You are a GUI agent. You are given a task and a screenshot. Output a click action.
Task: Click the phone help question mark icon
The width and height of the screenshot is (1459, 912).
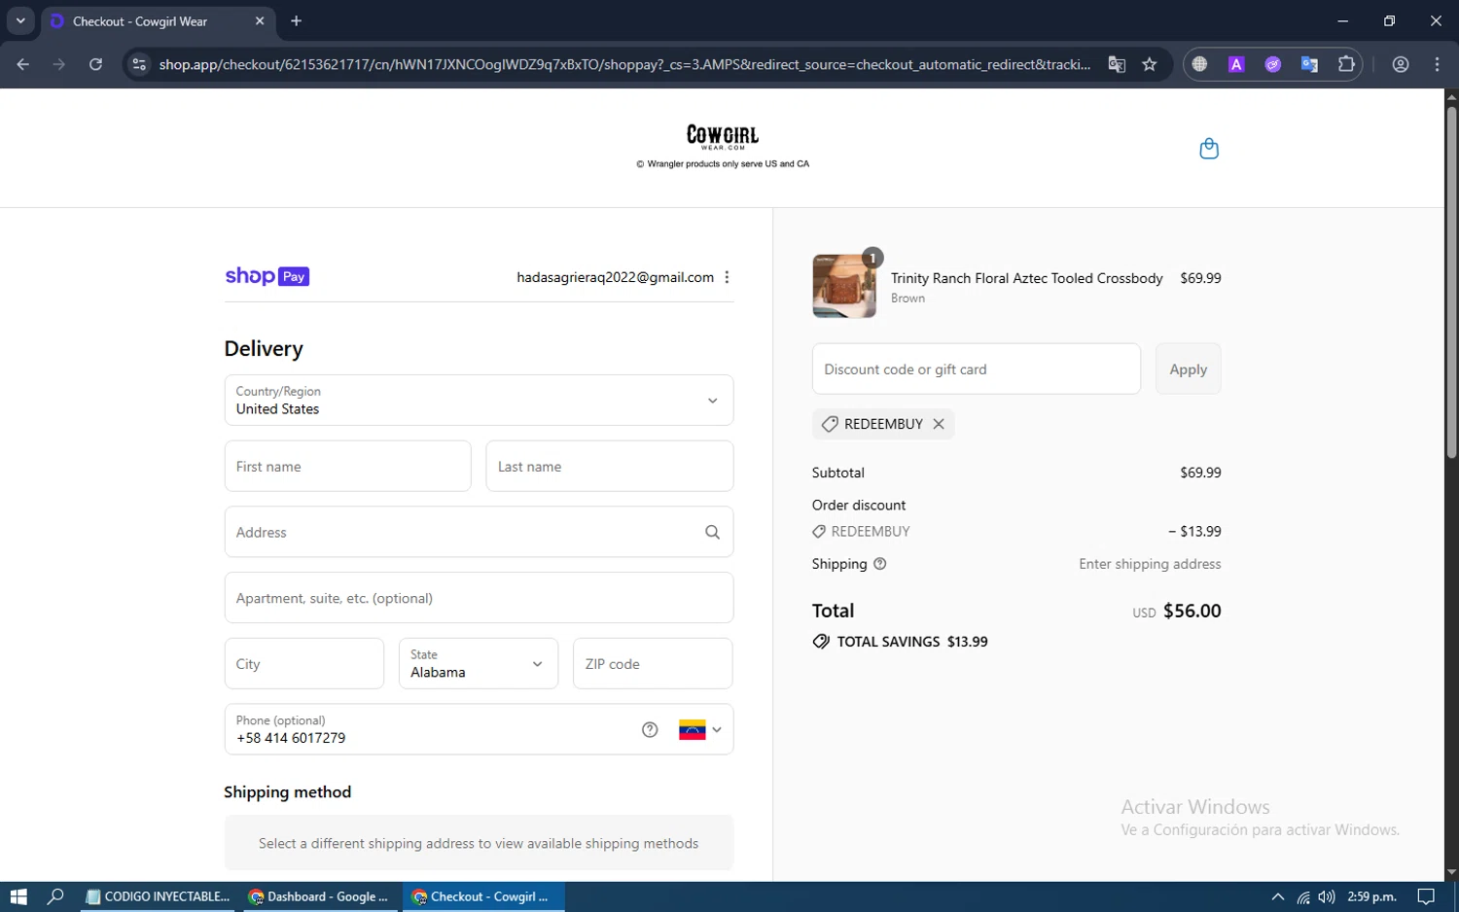click(x=650, y=730)
